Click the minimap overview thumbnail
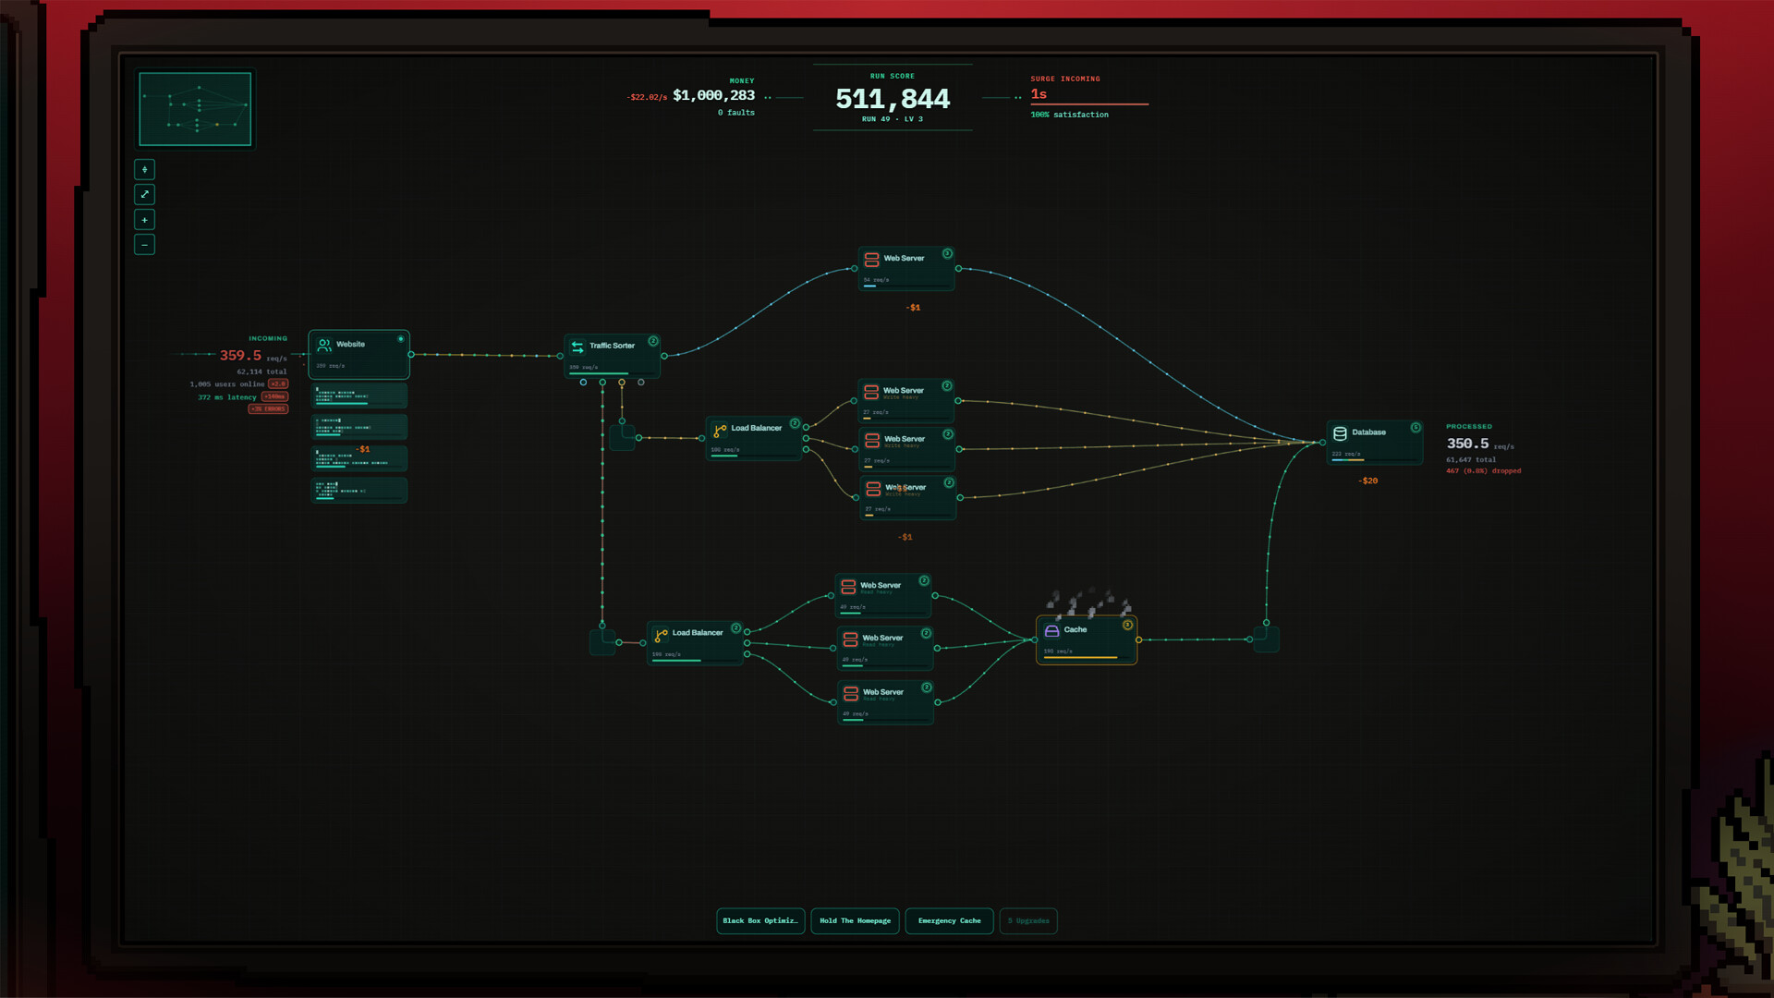Image resolution: width=1774 pixels, height=998 pixels. [195, 109]
